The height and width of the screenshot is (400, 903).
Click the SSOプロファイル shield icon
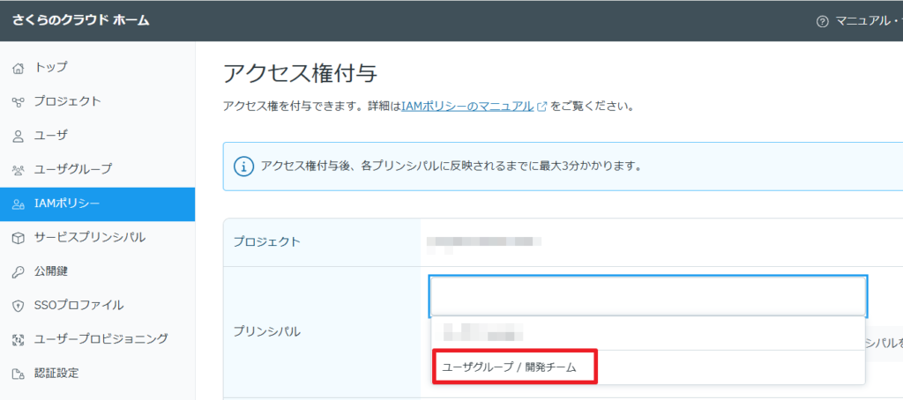(18, 306)
